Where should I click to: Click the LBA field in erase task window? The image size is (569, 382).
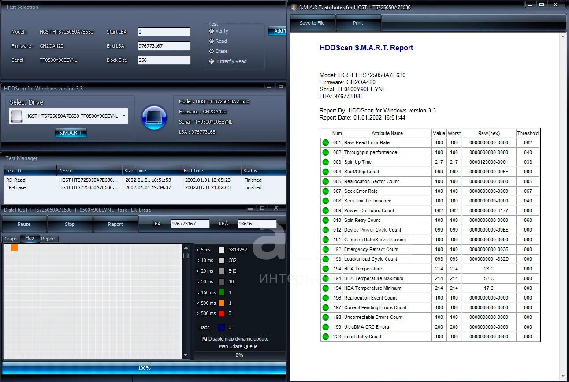[190, 224]
